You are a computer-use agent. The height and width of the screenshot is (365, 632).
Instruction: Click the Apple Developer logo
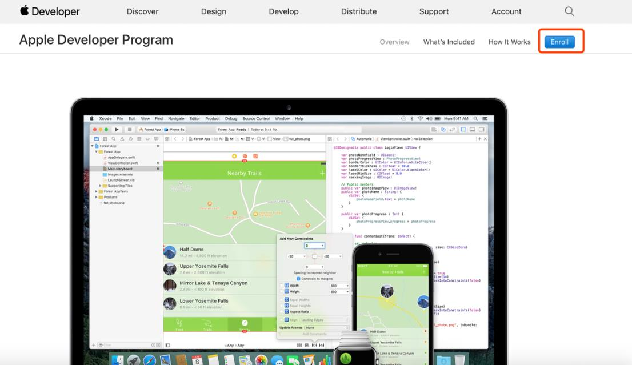coord(50,11)
